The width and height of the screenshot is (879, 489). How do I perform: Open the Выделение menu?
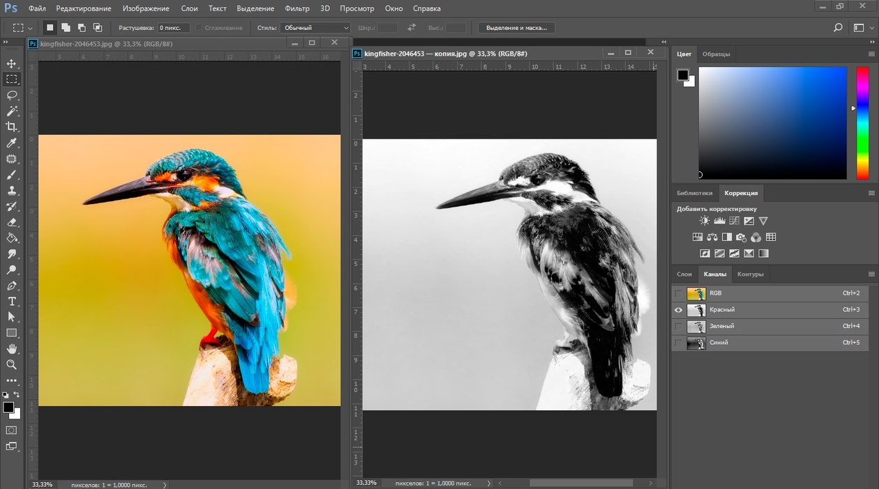click(x=255, y=8)
